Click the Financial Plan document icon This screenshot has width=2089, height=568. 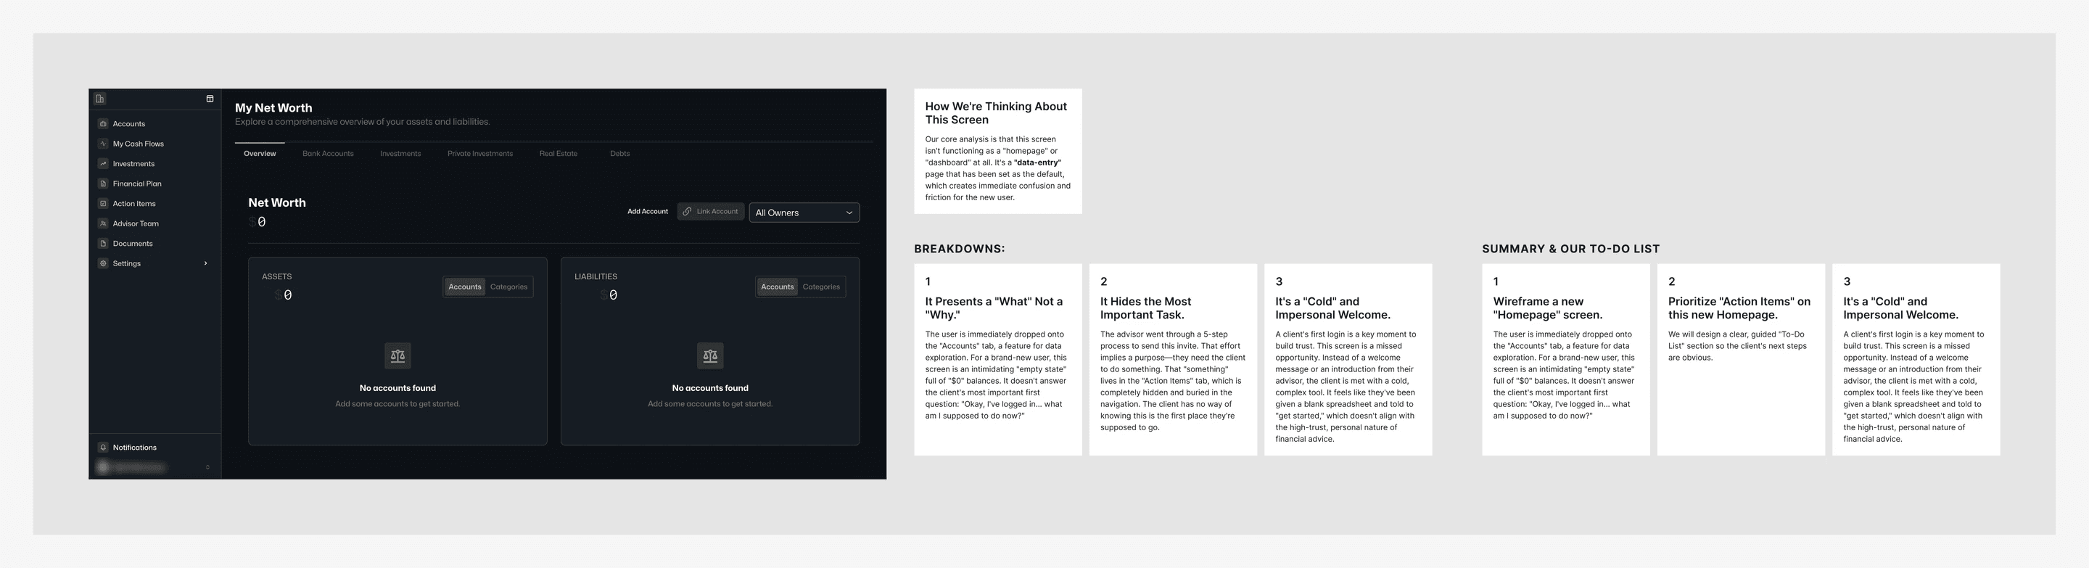pyautogui.click(x=103, y=184)
